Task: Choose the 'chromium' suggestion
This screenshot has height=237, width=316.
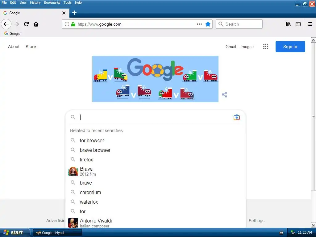Action: point(156,193)
